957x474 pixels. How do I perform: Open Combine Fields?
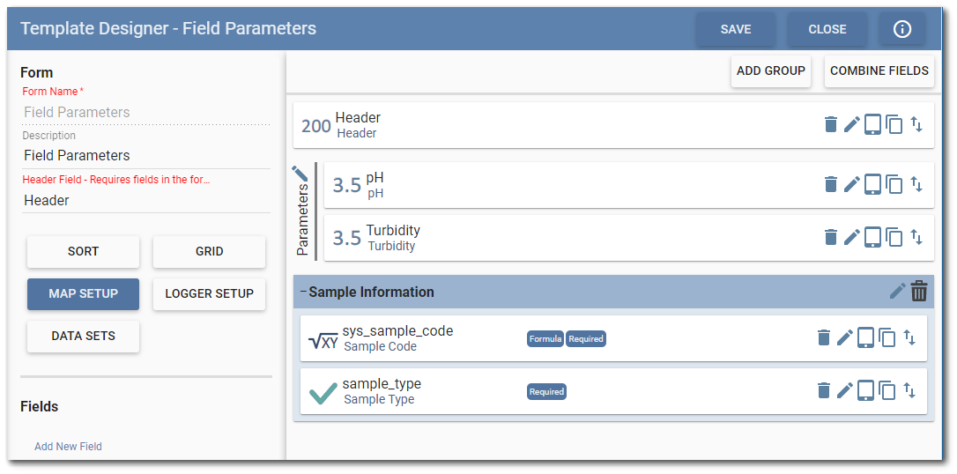coord(879,70)
